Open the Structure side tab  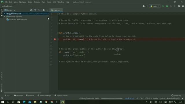[x=2, y=76]
